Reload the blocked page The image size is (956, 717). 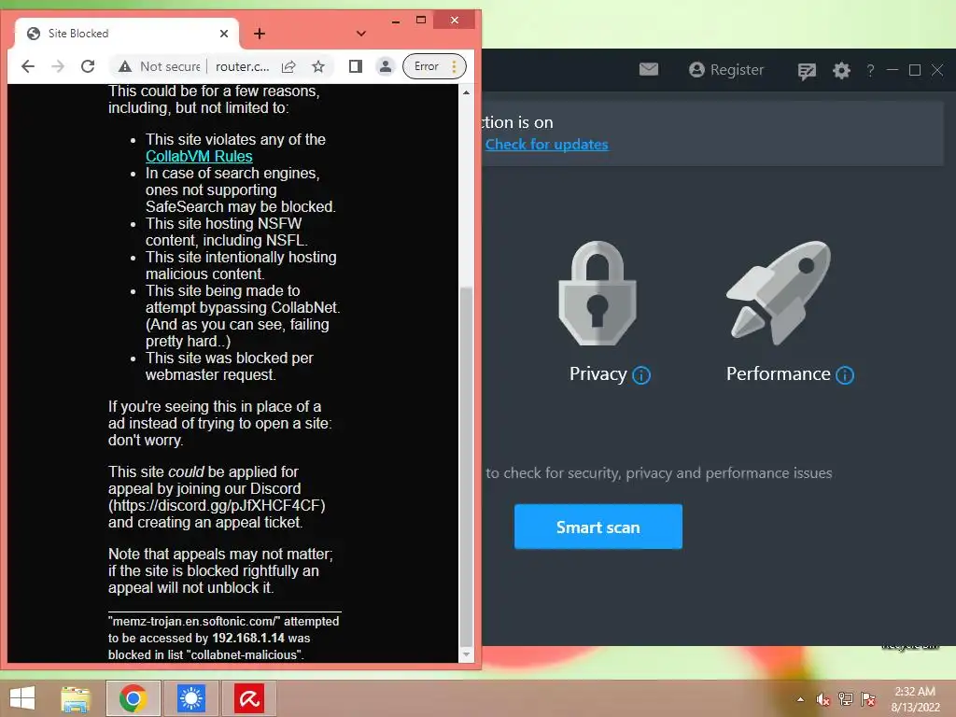[88, 66]
